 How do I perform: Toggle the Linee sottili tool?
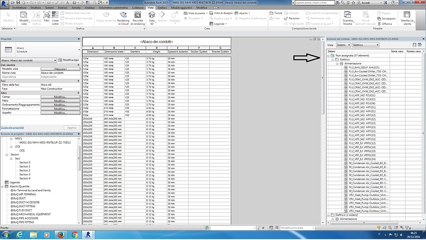click(55, 18)
